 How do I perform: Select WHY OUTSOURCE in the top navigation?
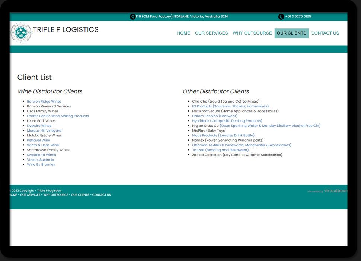pyautogui.click(x=252, y=33)
